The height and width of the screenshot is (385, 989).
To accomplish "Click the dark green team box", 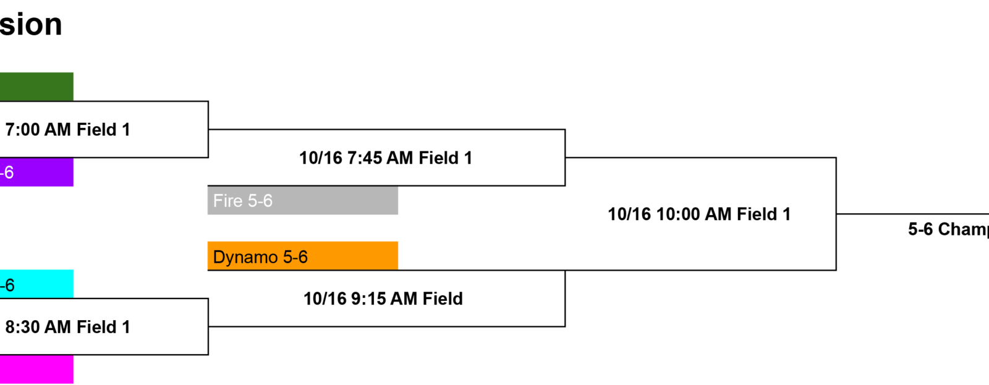I will (x=36, y=87).
